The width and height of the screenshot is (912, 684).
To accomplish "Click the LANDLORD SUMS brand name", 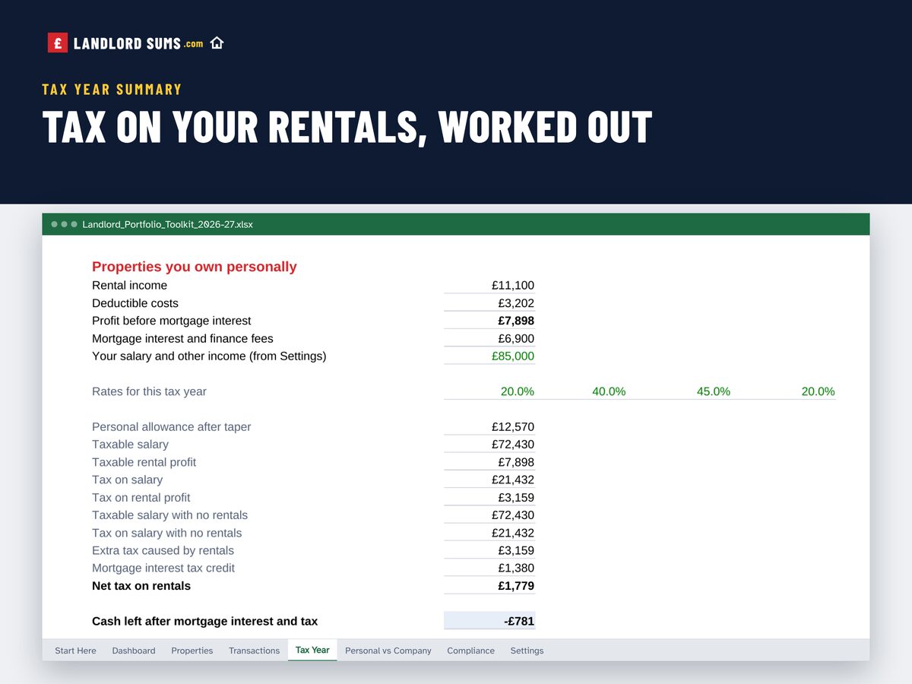I will [x=127, y=44].
